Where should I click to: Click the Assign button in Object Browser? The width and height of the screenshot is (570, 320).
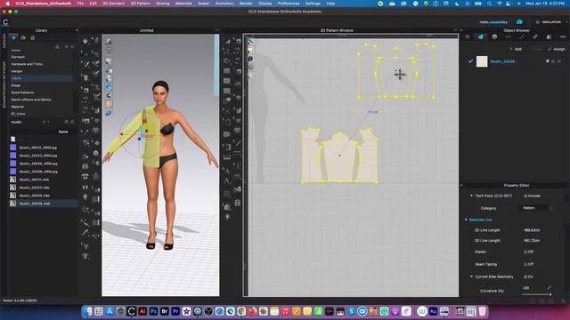[557, 49]
